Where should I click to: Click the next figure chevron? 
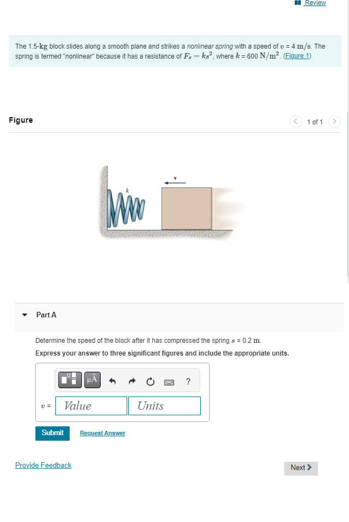tap(334, 122)
